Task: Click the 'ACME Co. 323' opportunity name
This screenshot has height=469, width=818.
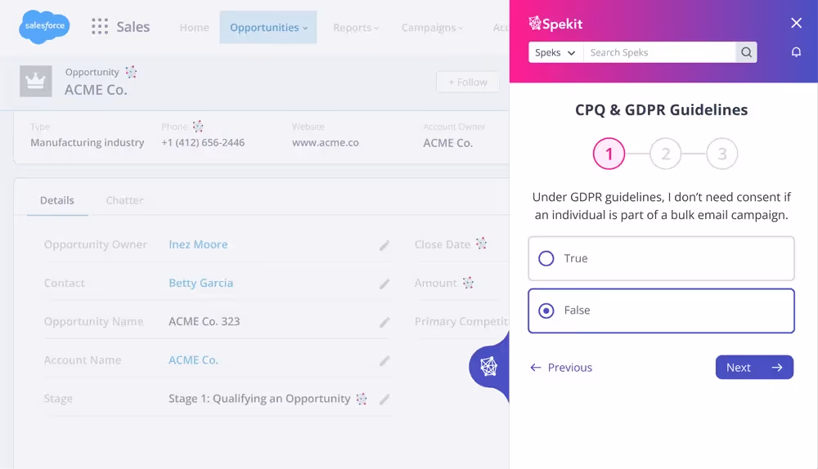Action: 204,322
